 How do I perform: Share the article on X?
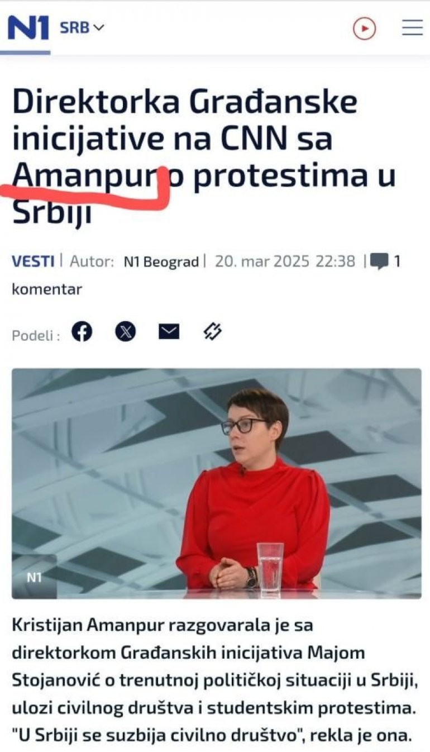126,332
